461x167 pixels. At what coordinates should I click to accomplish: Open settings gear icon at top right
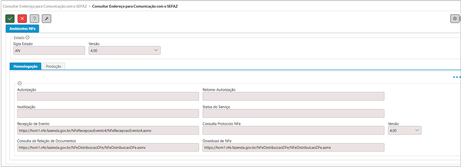[455, 19]
